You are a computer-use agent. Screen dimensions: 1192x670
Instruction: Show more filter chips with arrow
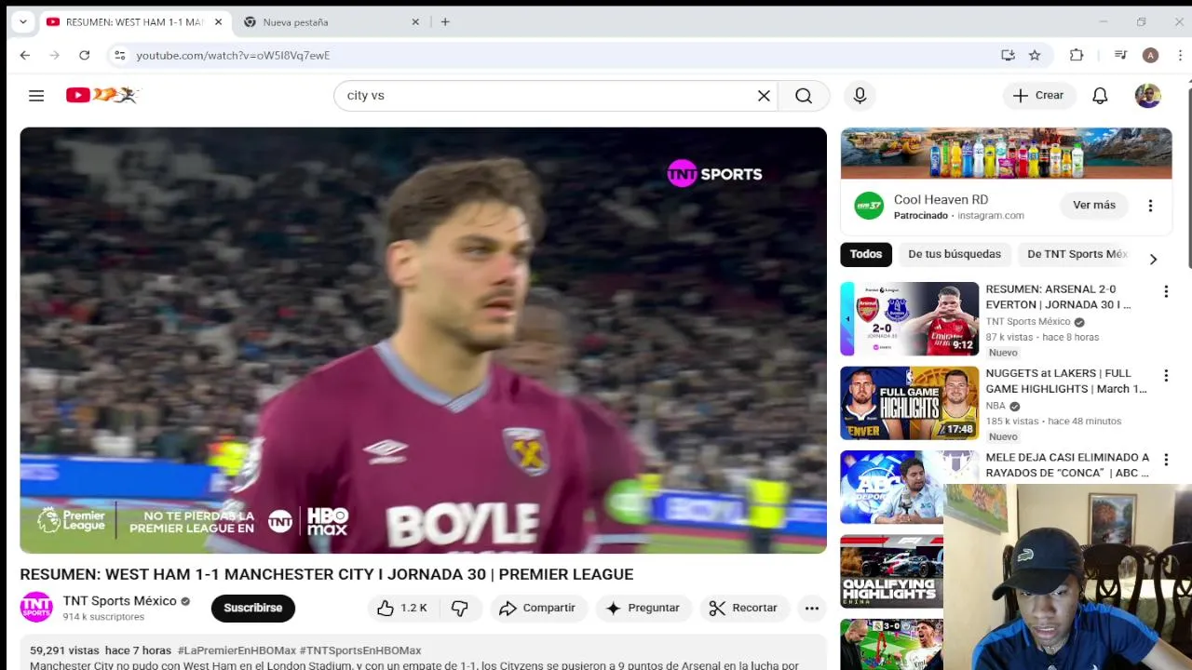click(x=1153, y=259)
